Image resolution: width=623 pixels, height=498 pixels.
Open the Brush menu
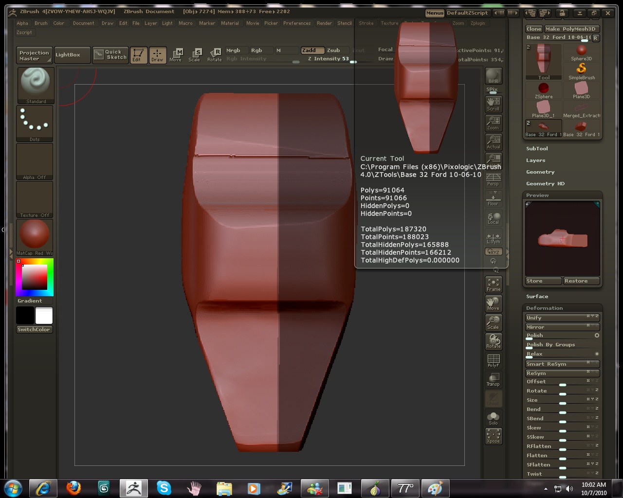point(41,23)
